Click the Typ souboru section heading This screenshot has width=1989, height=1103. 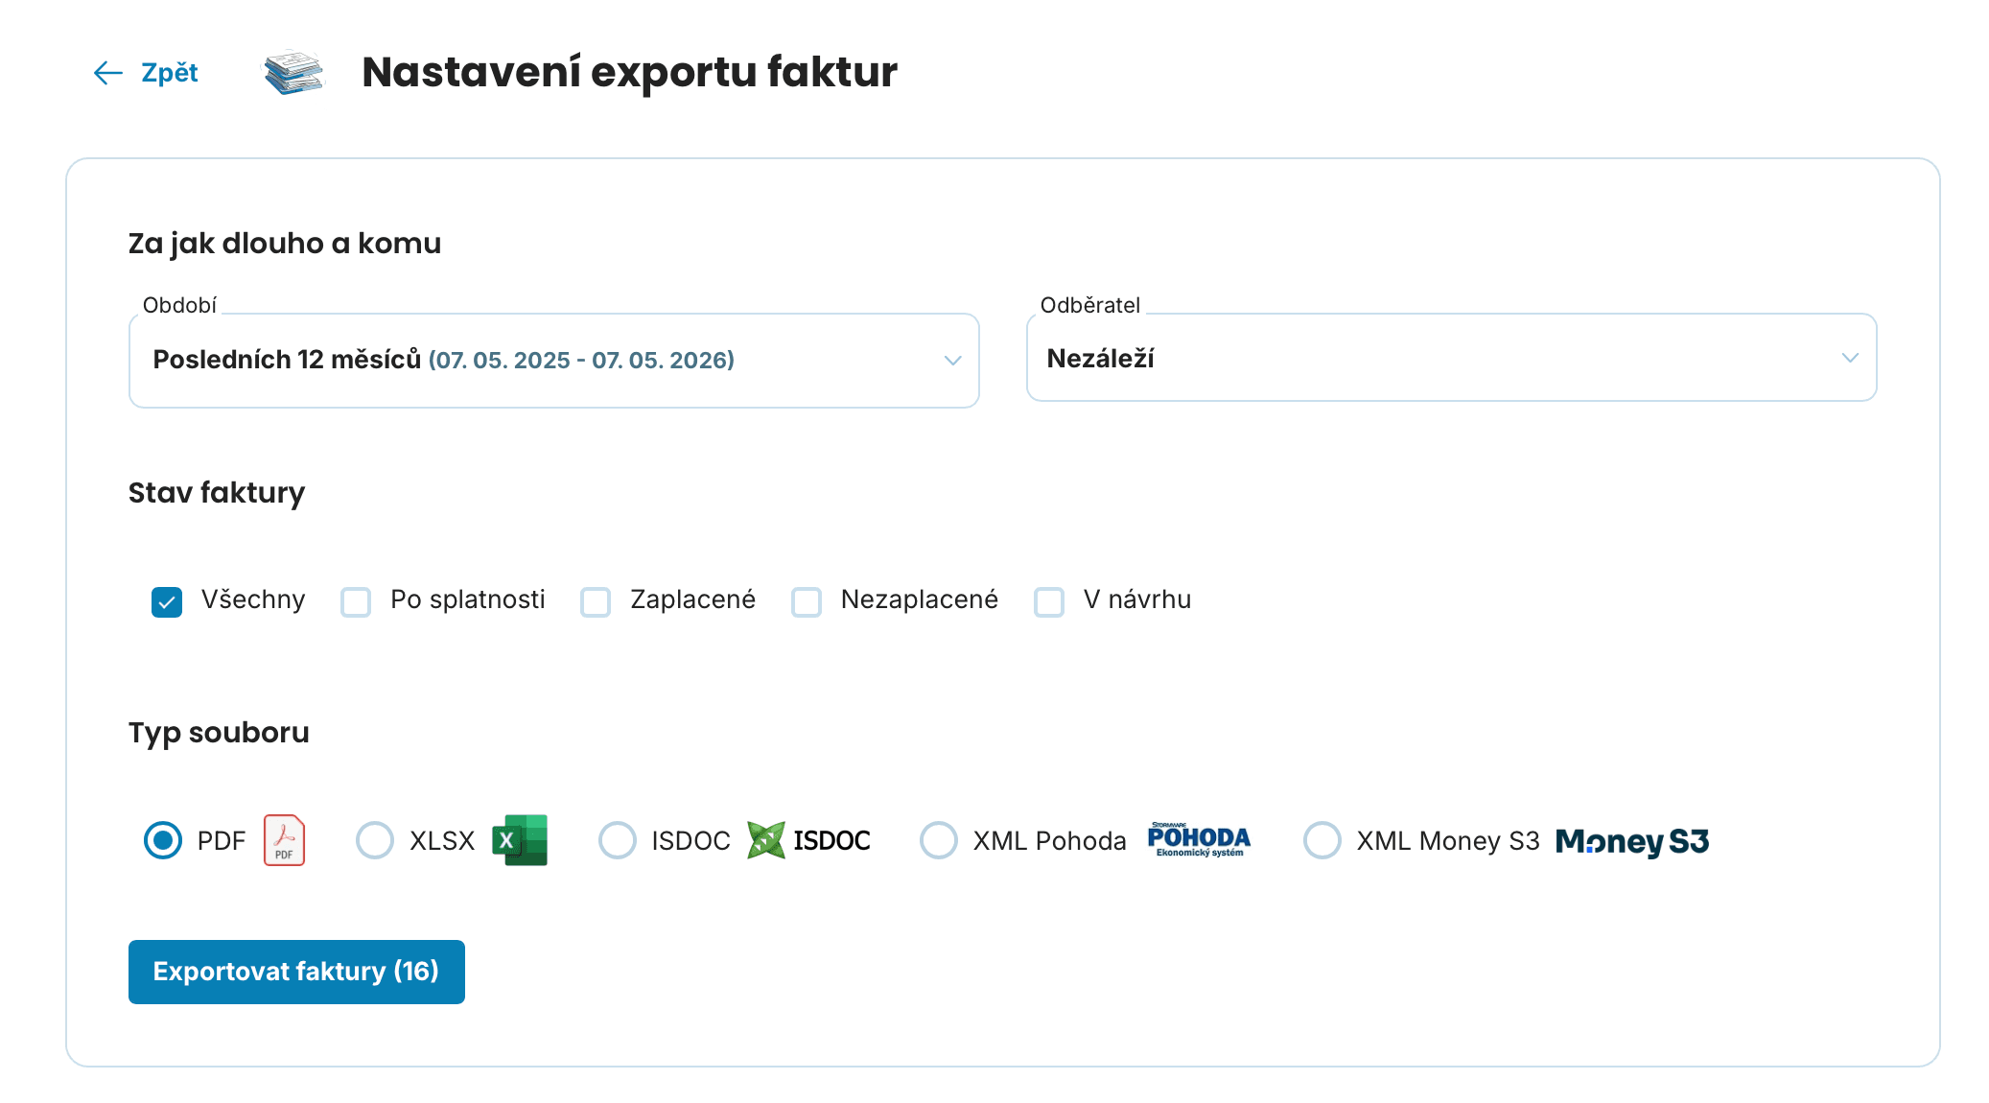[219, 733]
